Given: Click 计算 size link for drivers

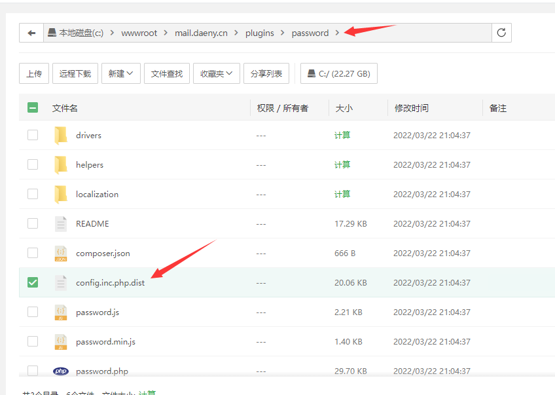Looking at the screenshot, I should [x=342, y=136].
